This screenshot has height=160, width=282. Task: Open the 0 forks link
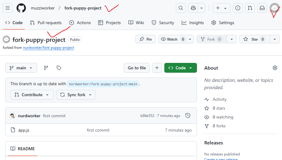tap(219, 126)
